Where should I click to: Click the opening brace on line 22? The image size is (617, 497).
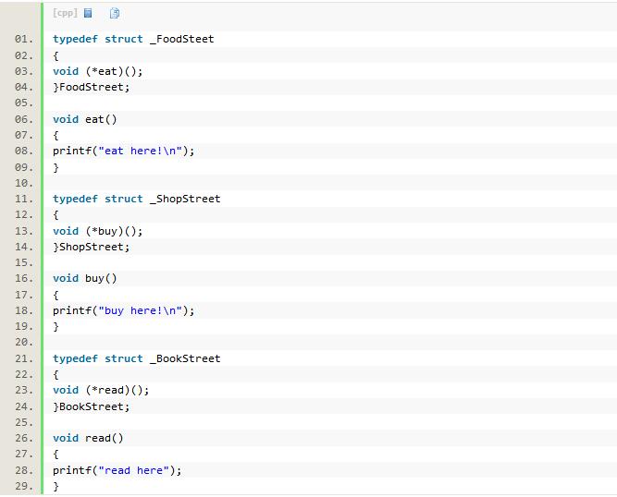(56, 375)
